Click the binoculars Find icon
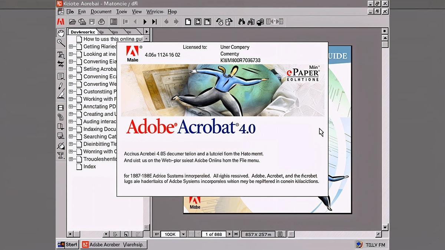This screenshot has width=445, height=250. [x=242, y=22]
